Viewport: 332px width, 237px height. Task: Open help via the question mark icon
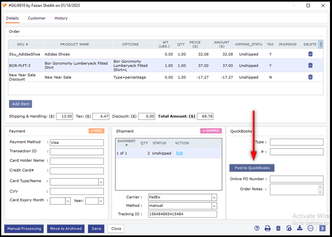[257, 228]
